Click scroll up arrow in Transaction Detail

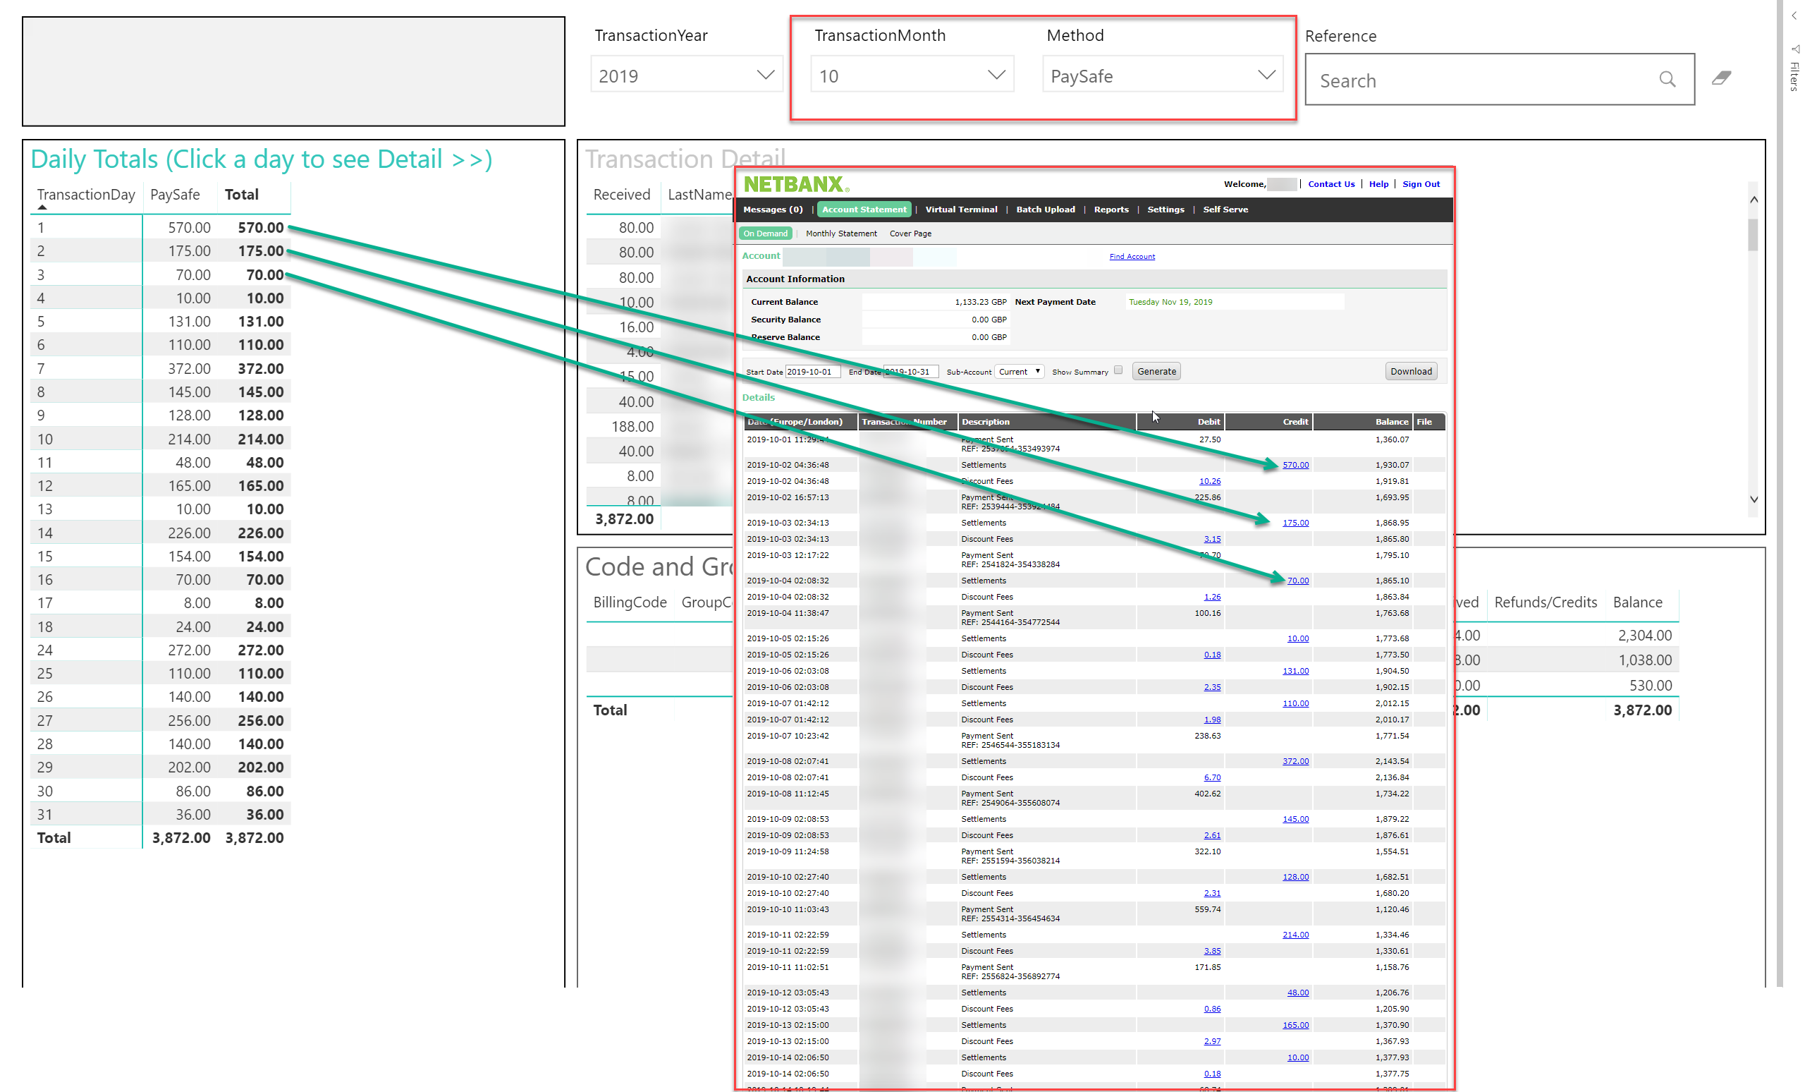pos(1753,200)
